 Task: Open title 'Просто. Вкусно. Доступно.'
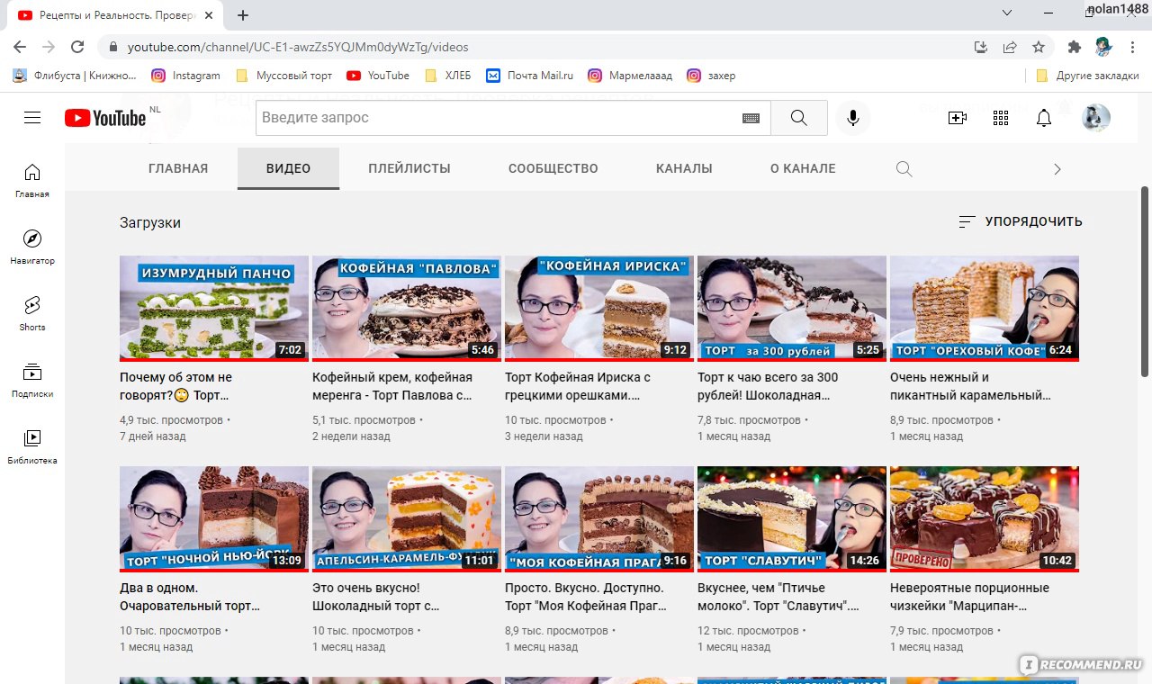click(586, 597)
